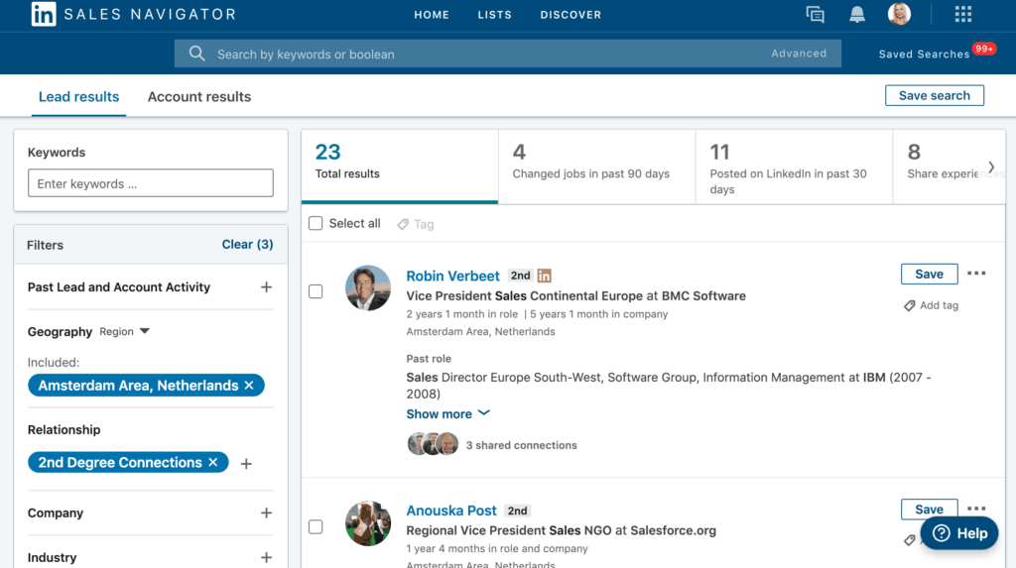The image size is (1016, 568).
Task: Select the 23 Total results tab
Action: [x=400, y=167]
